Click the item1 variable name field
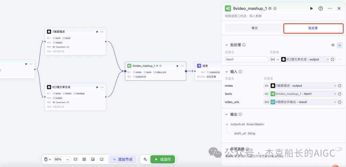This screenshot has height=167, width=346. tap(247, 60)
